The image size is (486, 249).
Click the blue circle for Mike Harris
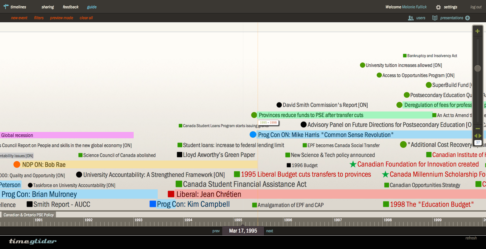253,134
